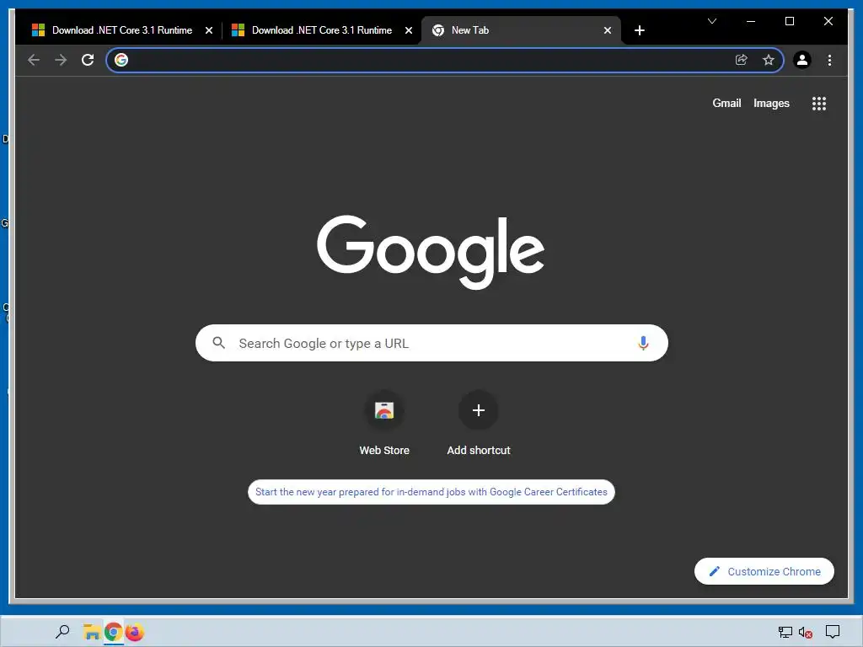Open the Google apps grid
863x647 pixels.
[819, 104]
